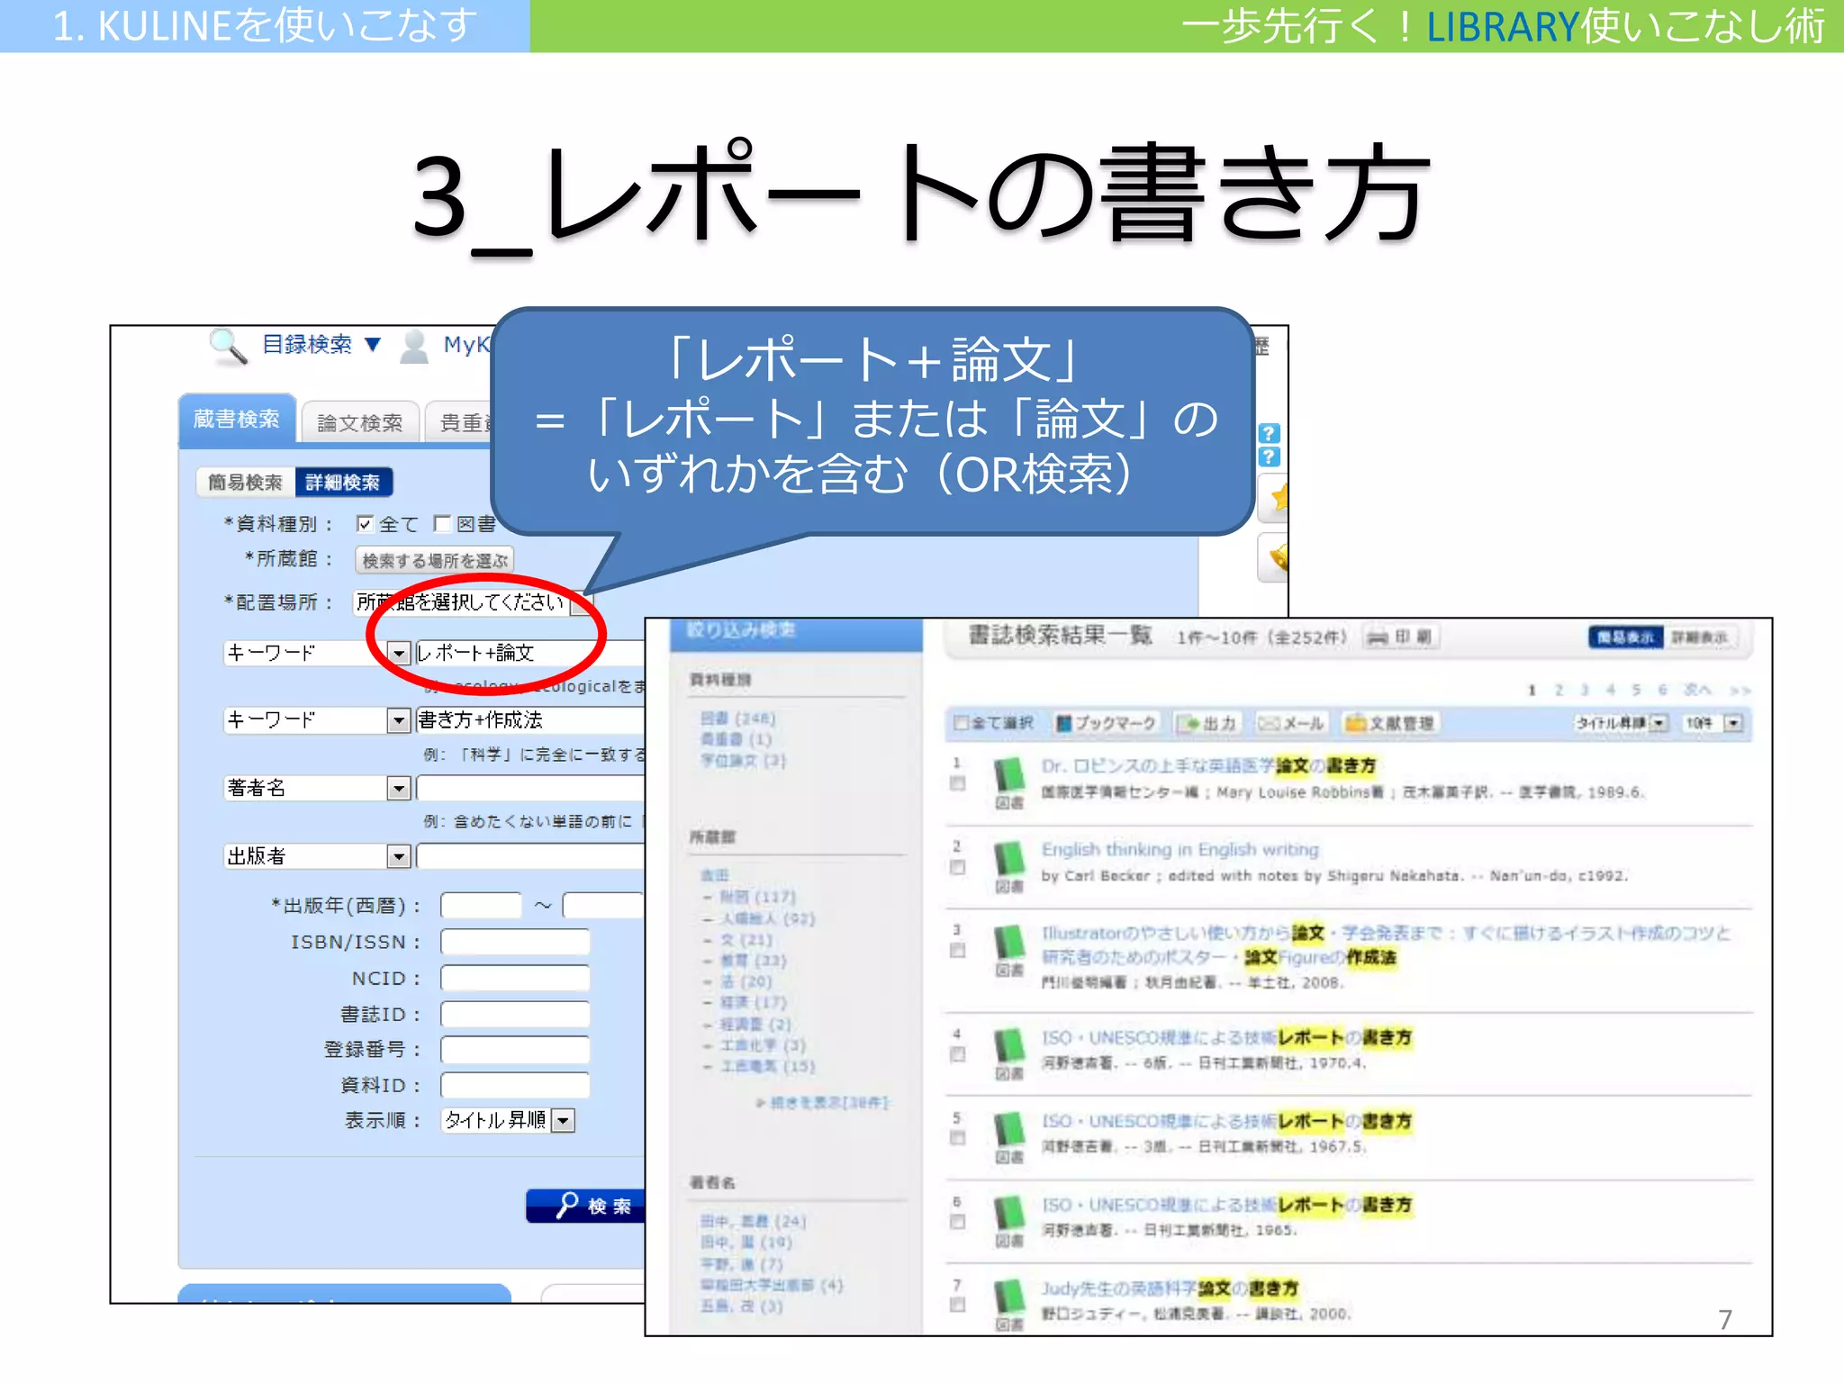1844x1383 pixels.
Task: Select 簡易表示 results view
Action: pyautogui.click(x=1625, y=637)
